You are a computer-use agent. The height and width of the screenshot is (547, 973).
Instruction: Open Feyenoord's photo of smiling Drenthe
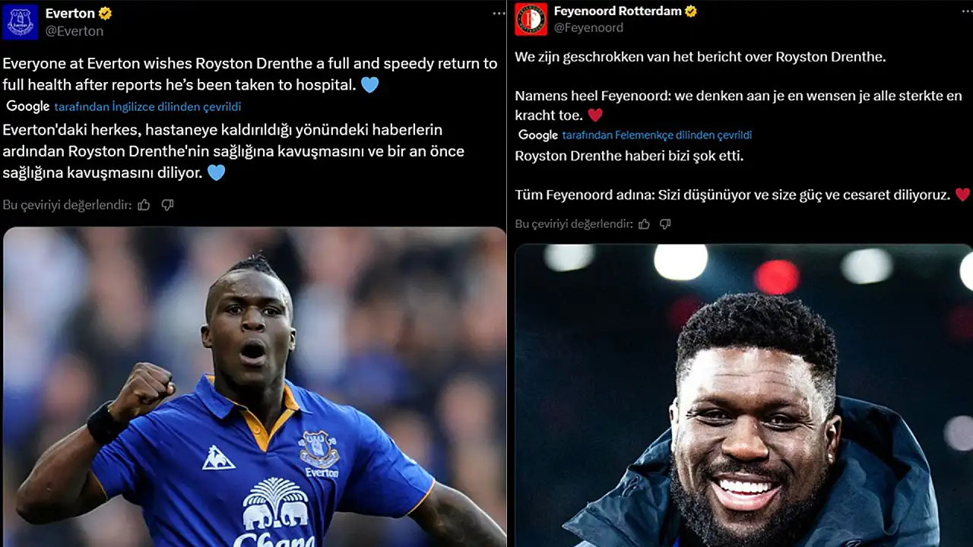[x=743, y=396]
